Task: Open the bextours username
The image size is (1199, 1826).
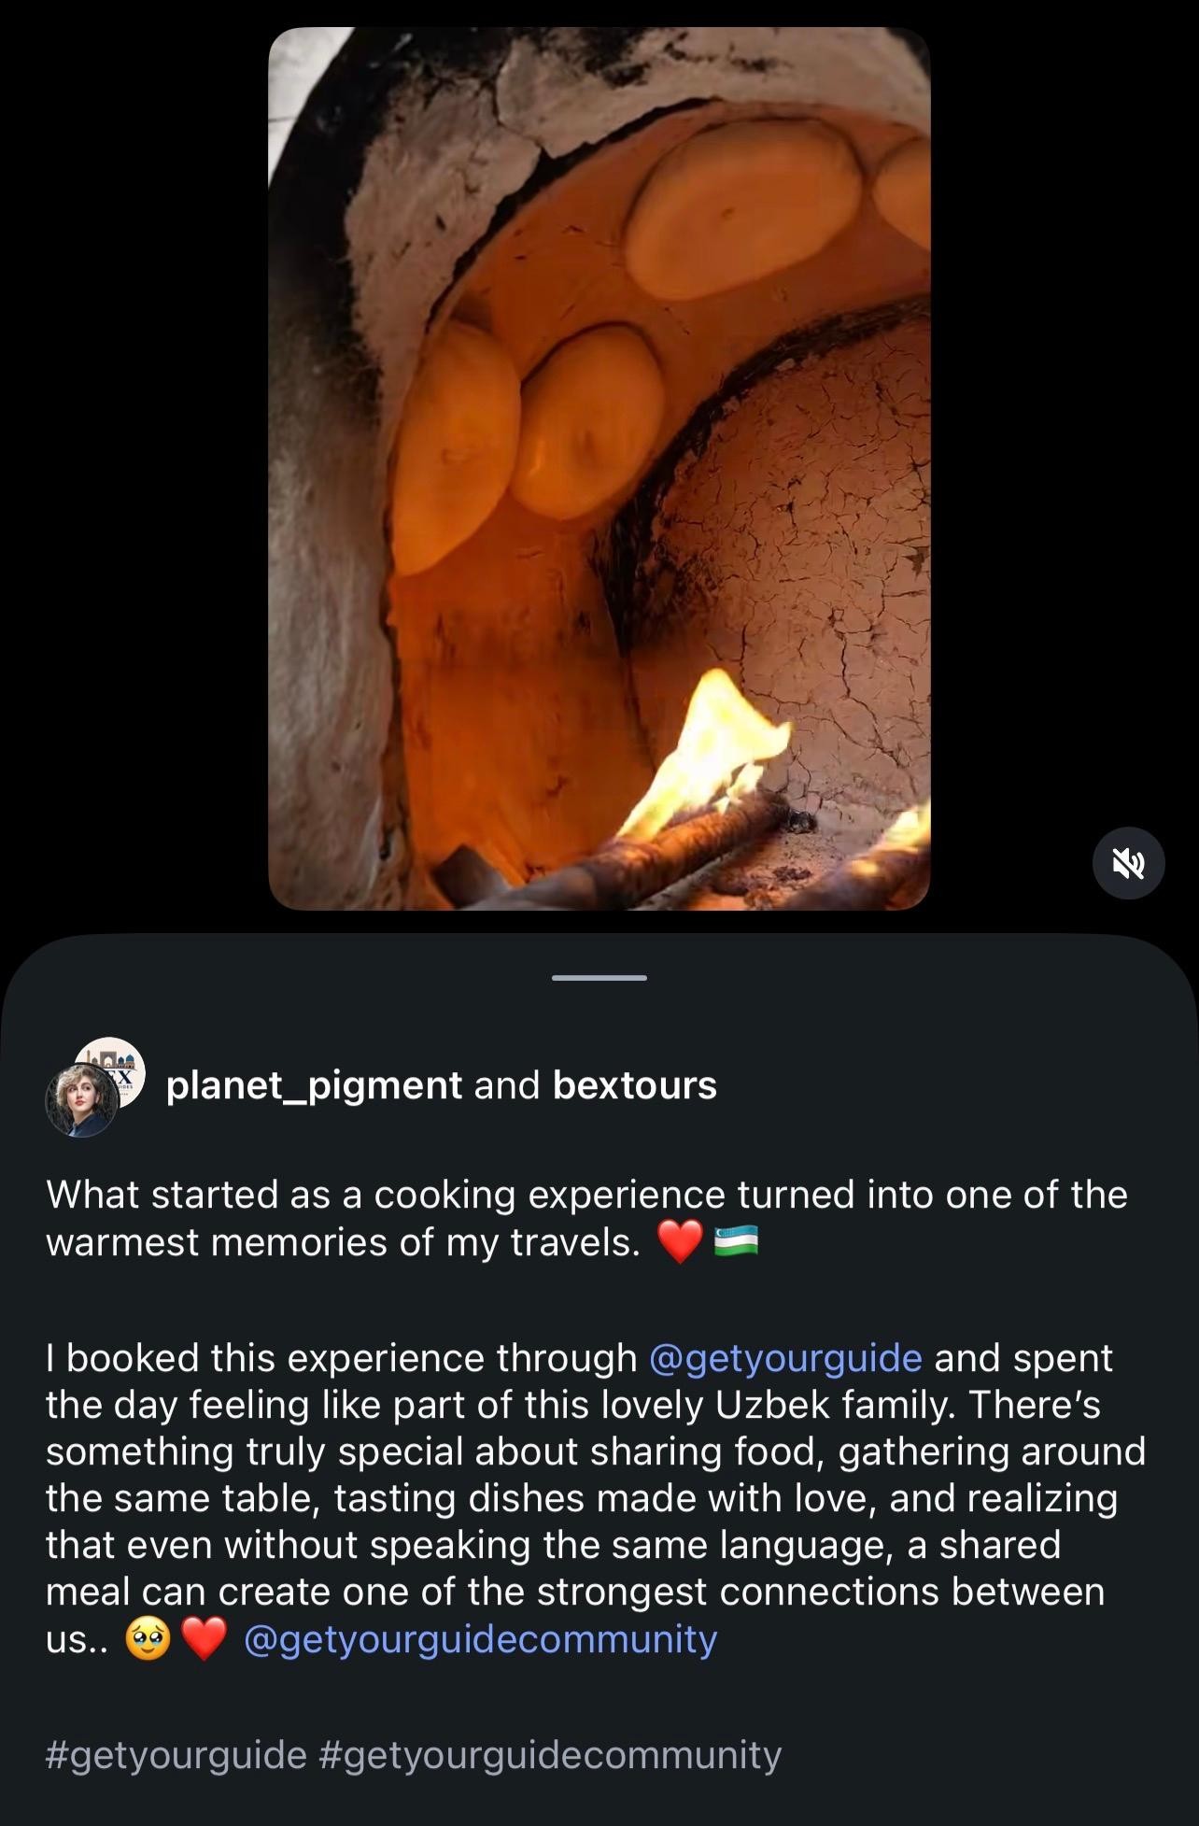Action: coord(635,1085)
